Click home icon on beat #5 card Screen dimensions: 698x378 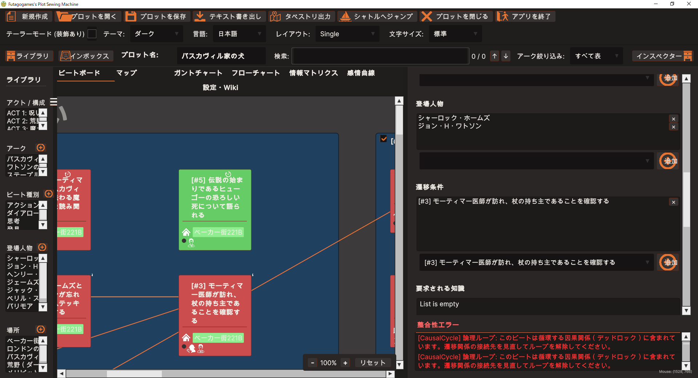tap(186, 232)
